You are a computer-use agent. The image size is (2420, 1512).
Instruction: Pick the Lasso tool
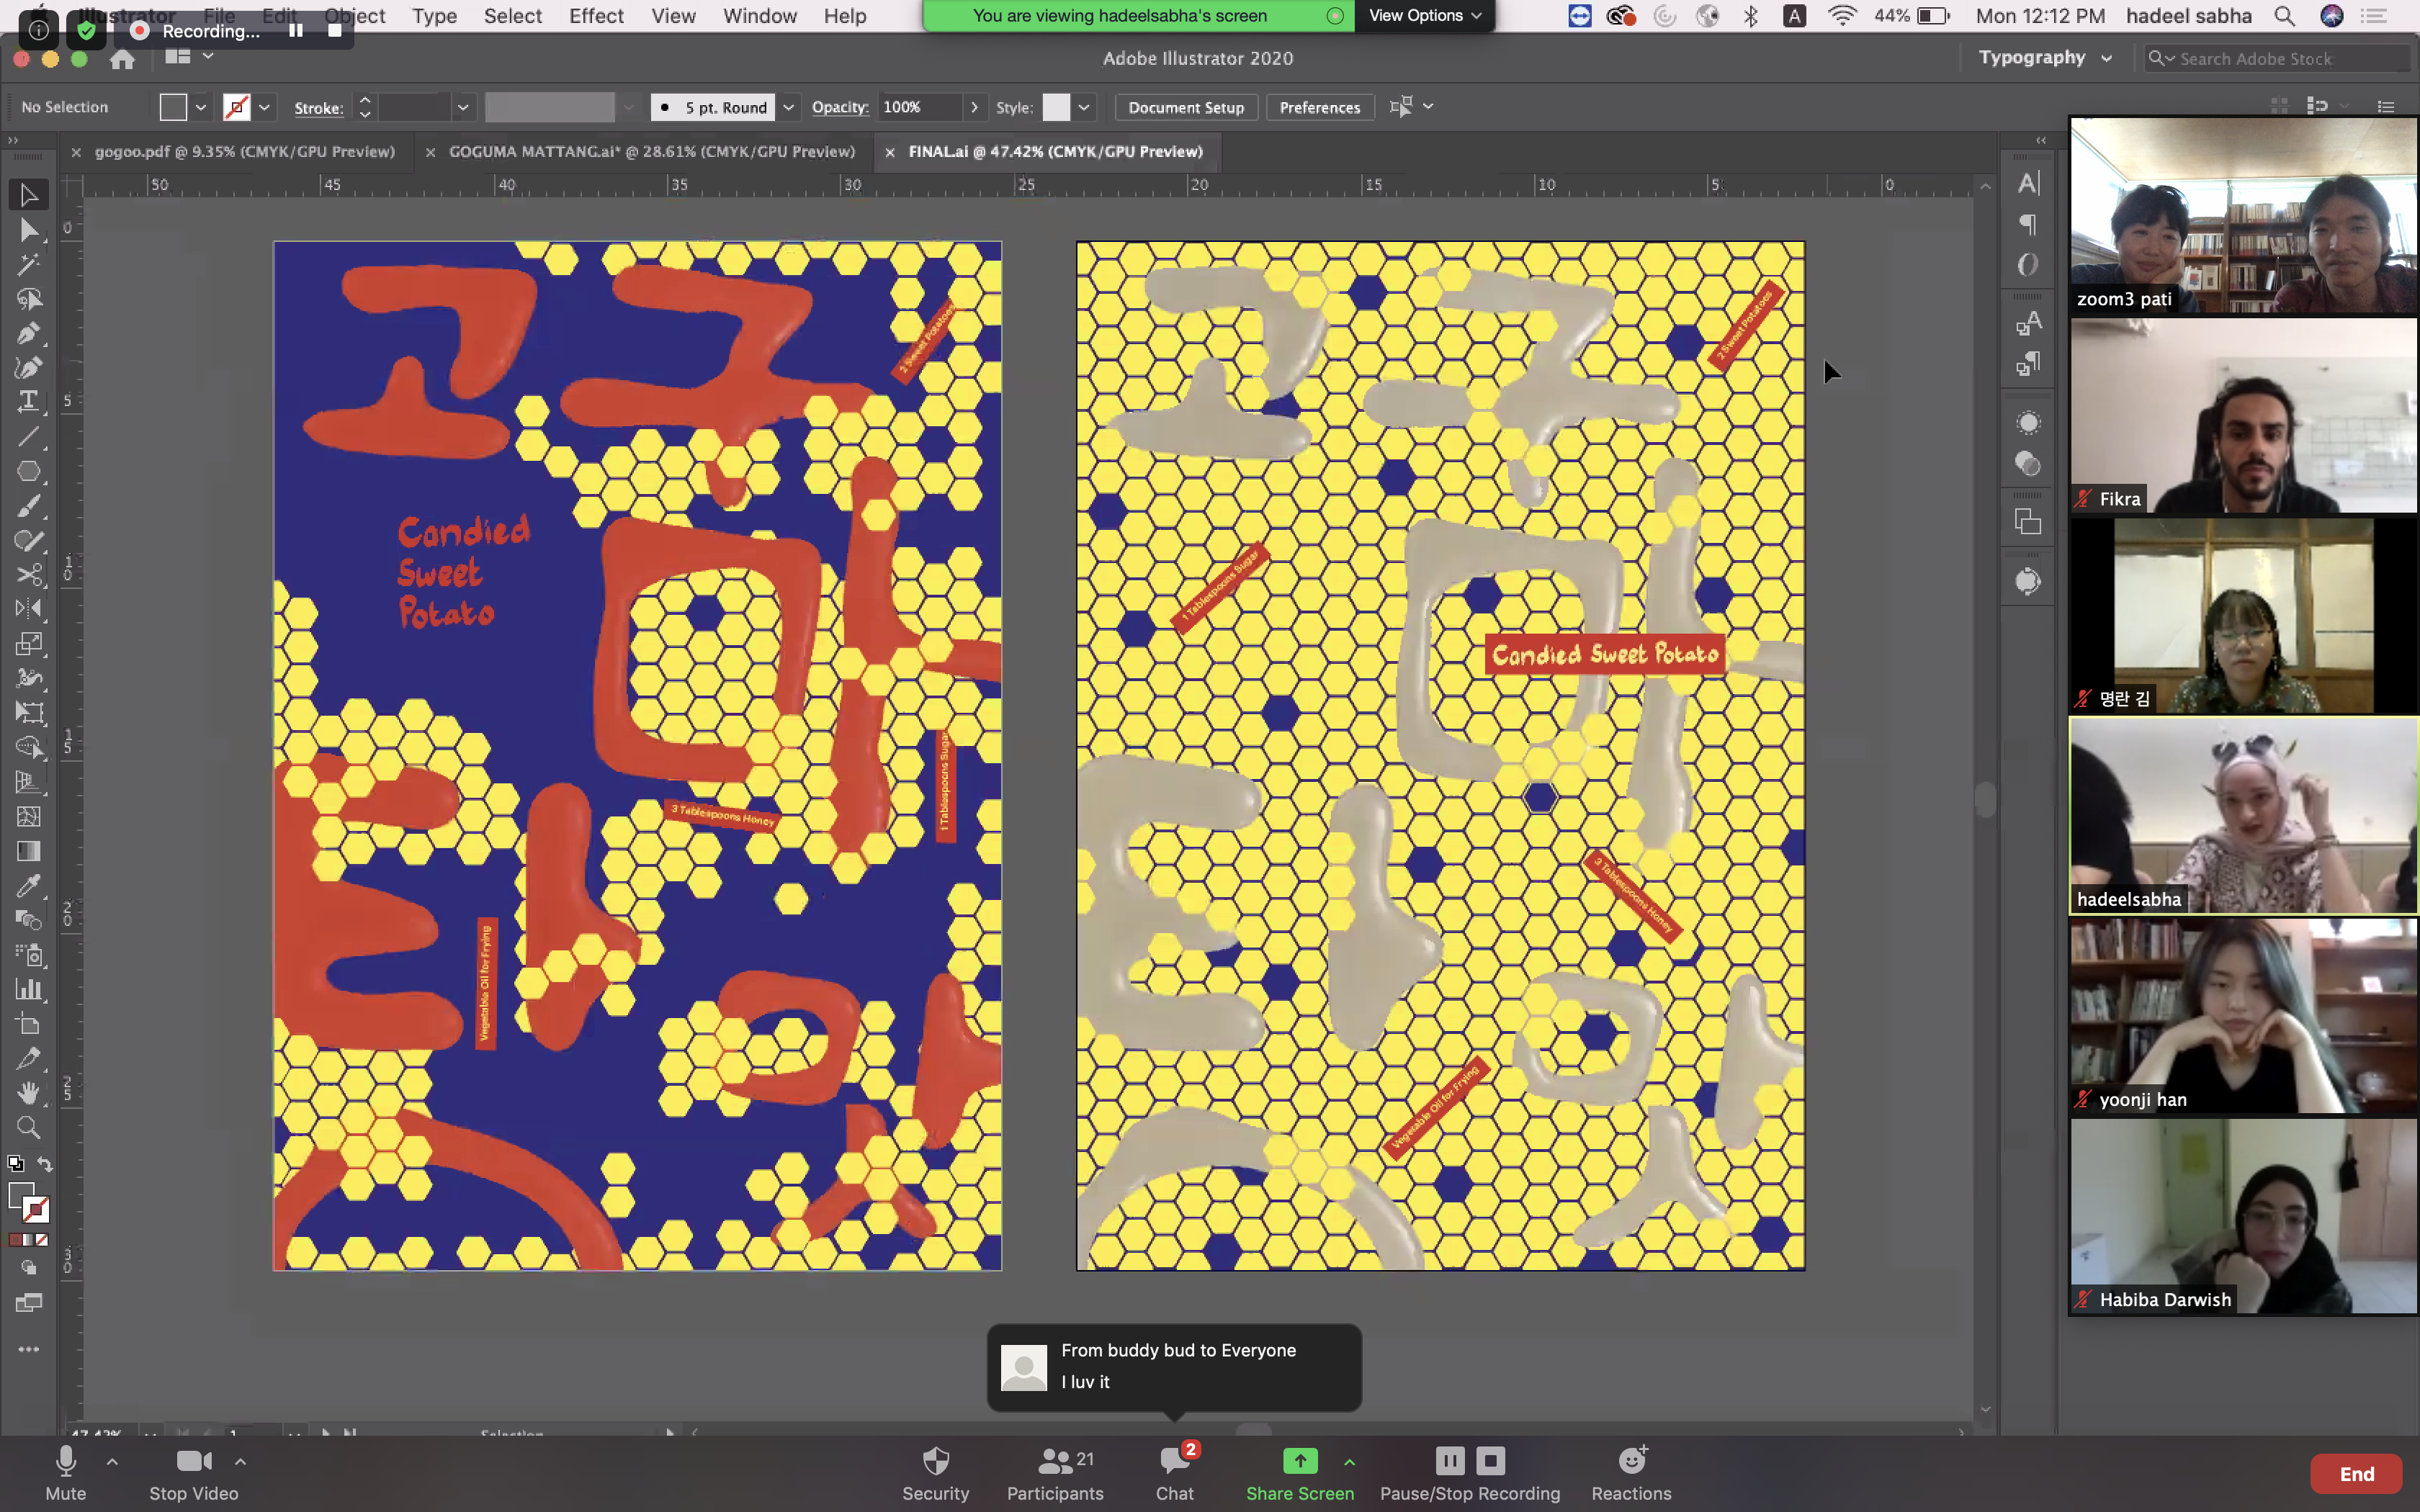pyautogui.click(x=28, y=299)
